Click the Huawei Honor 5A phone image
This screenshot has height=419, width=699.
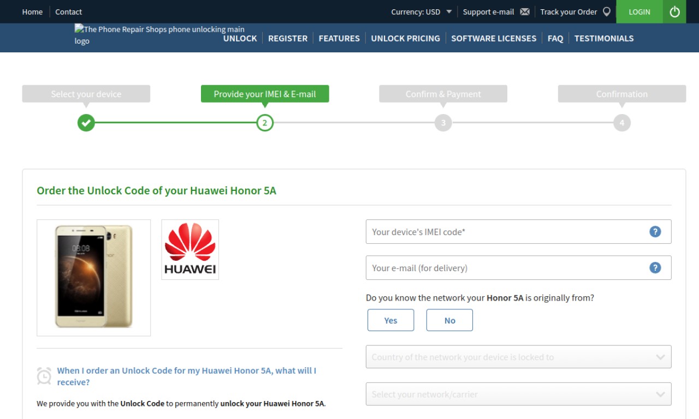[x=93, y=278]
